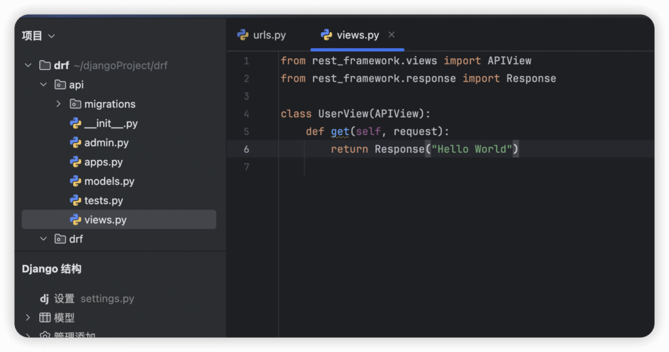The height and width of the screenshot is (352, 669).
Task: Expand the 模型 node in Django structure
Action: click(x=27, y=317)
